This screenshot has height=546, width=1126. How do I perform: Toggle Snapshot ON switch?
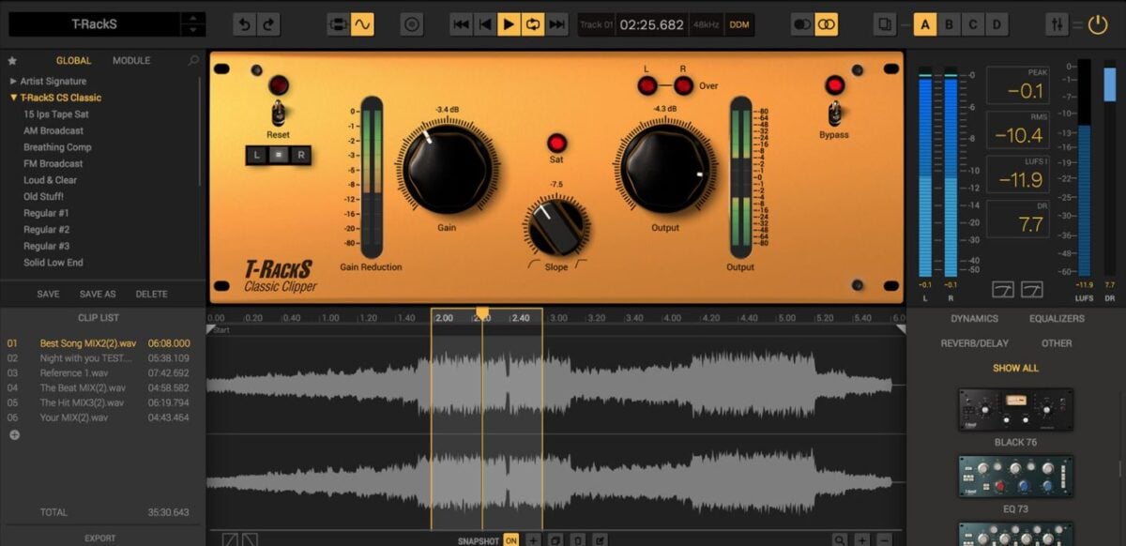[x=510, y=540]
